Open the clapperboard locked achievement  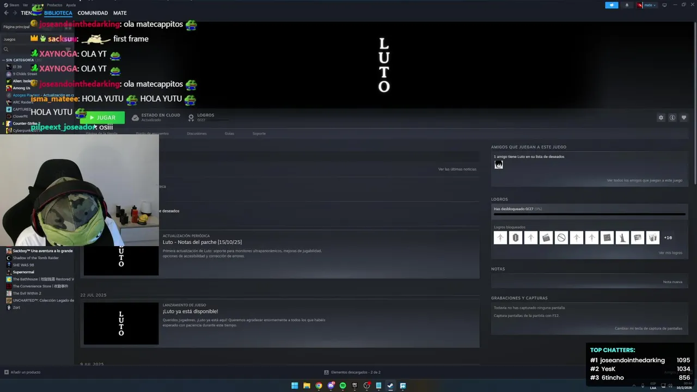pos(546,237)
